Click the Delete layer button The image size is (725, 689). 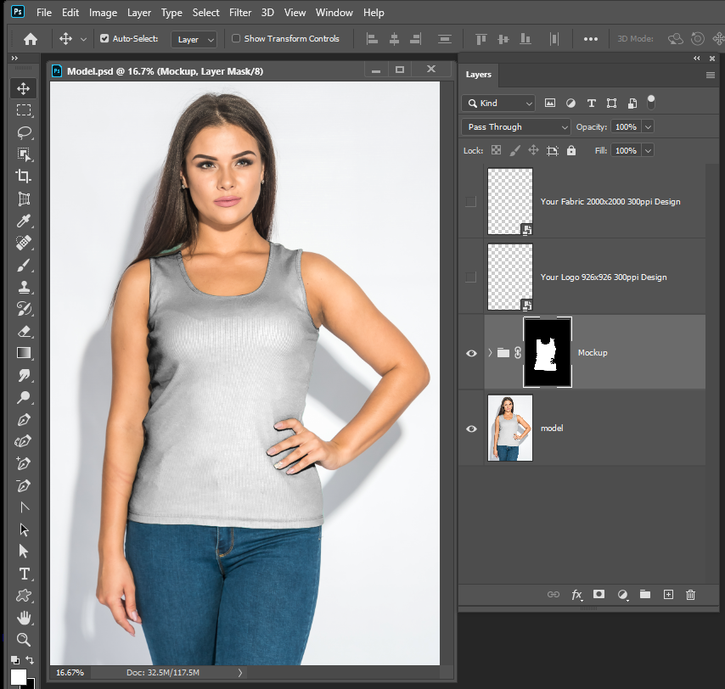tap(690, 595)
